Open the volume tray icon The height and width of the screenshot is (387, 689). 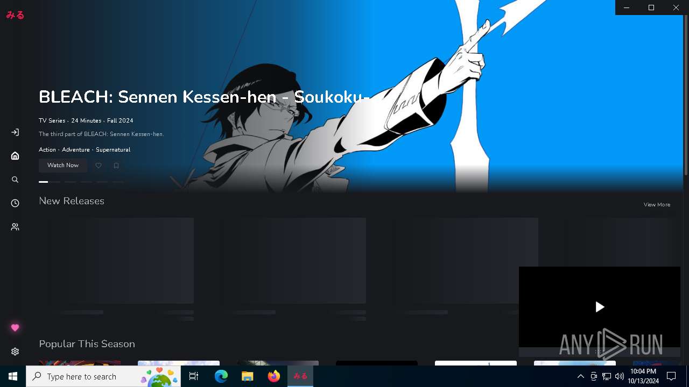tap(619, 376)
